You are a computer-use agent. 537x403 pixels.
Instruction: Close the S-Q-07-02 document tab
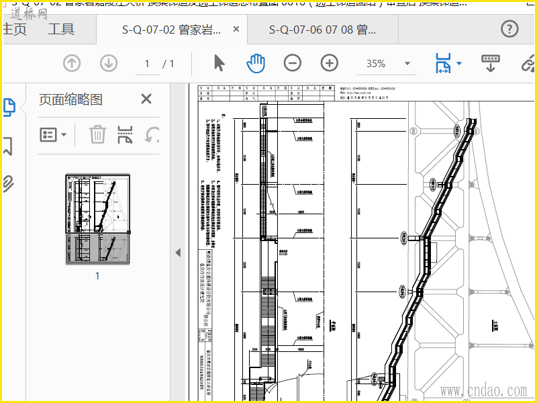tap(236, 30)
